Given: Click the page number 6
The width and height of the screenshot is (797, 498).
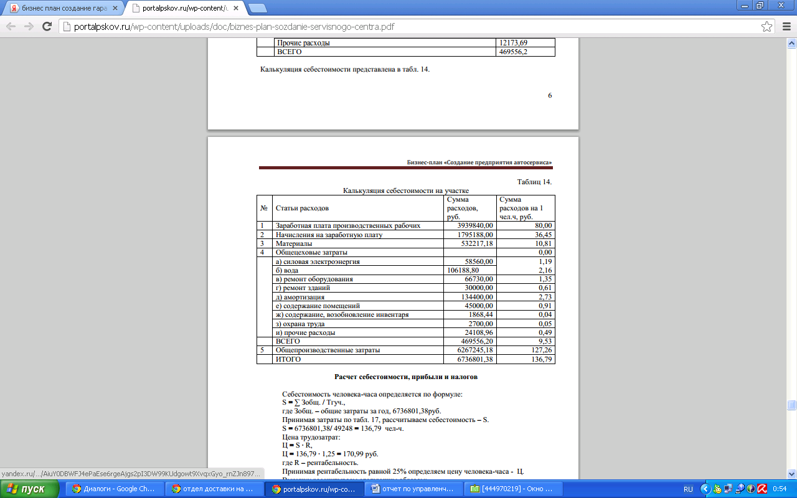Looking at the screenshot, I should (x=550, y=95).
